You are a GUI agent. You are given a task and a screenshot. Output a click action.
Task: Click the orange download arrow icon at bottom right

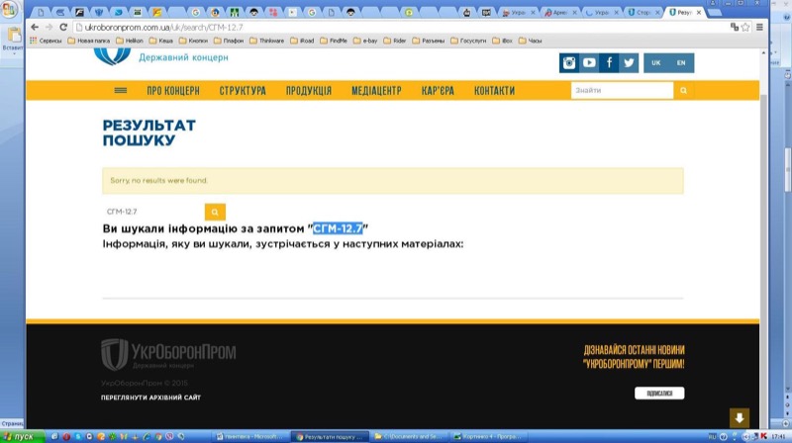pyautogui.click(x=739, y=417)
